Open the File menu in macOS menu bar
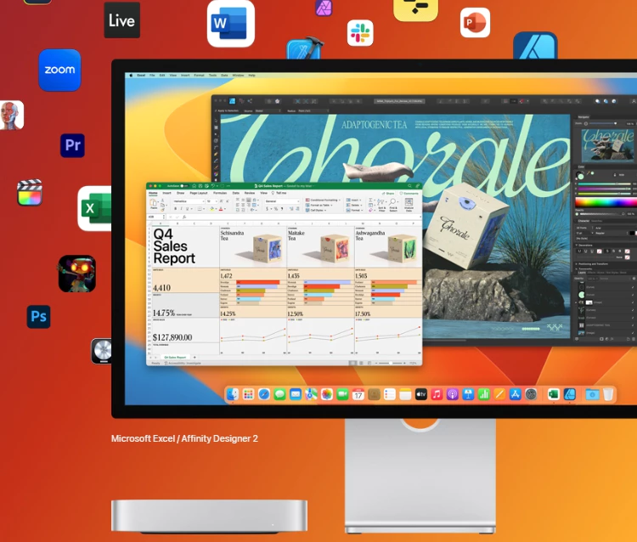 (x=152, y=76)
